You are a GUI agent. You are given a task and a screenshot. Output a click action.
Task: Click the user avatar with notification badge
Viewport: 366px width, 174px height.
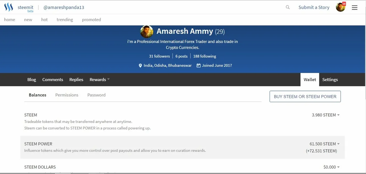(x=341, y=7)
